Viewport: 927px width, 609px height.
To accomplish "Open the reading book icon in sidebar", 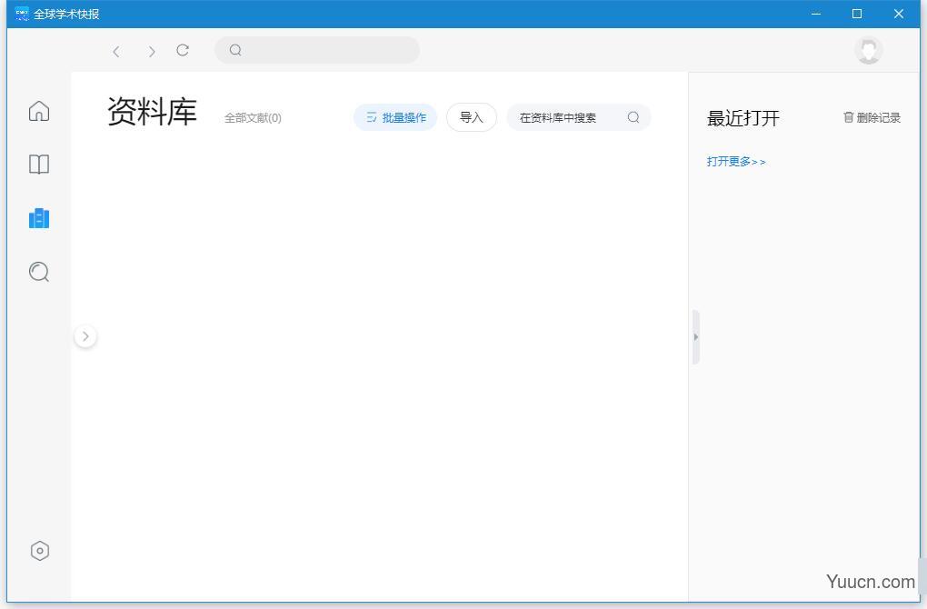I will click(39, 165).
